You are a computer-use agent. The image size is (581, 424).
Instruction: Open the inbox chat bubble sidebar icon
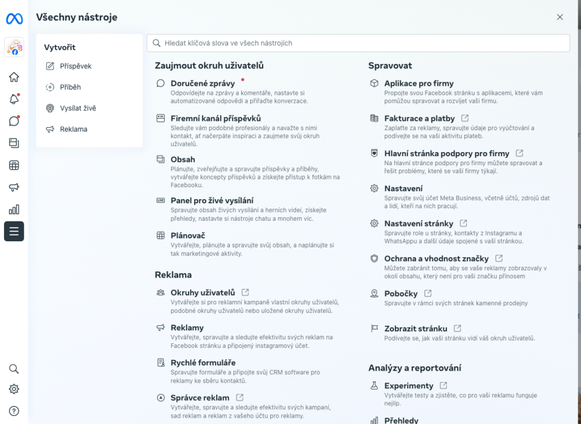pyautogui.click(x=14, y=121)
